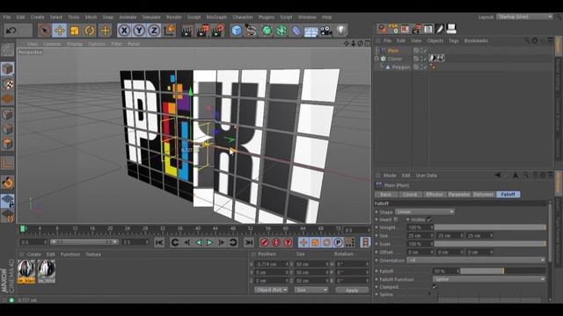This screenshot has height=316, width=563.
Task: Adjust the Weight slider bar
Action: pyautogui.click(x=490, y=227)
